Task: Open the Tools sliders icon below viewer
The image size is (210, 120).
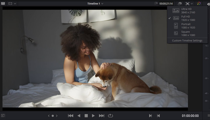Action: [3, 115]
